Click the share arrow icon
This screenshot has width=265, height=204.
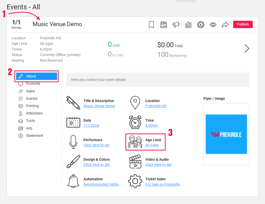pyautogui.click(x=225, y=25)
